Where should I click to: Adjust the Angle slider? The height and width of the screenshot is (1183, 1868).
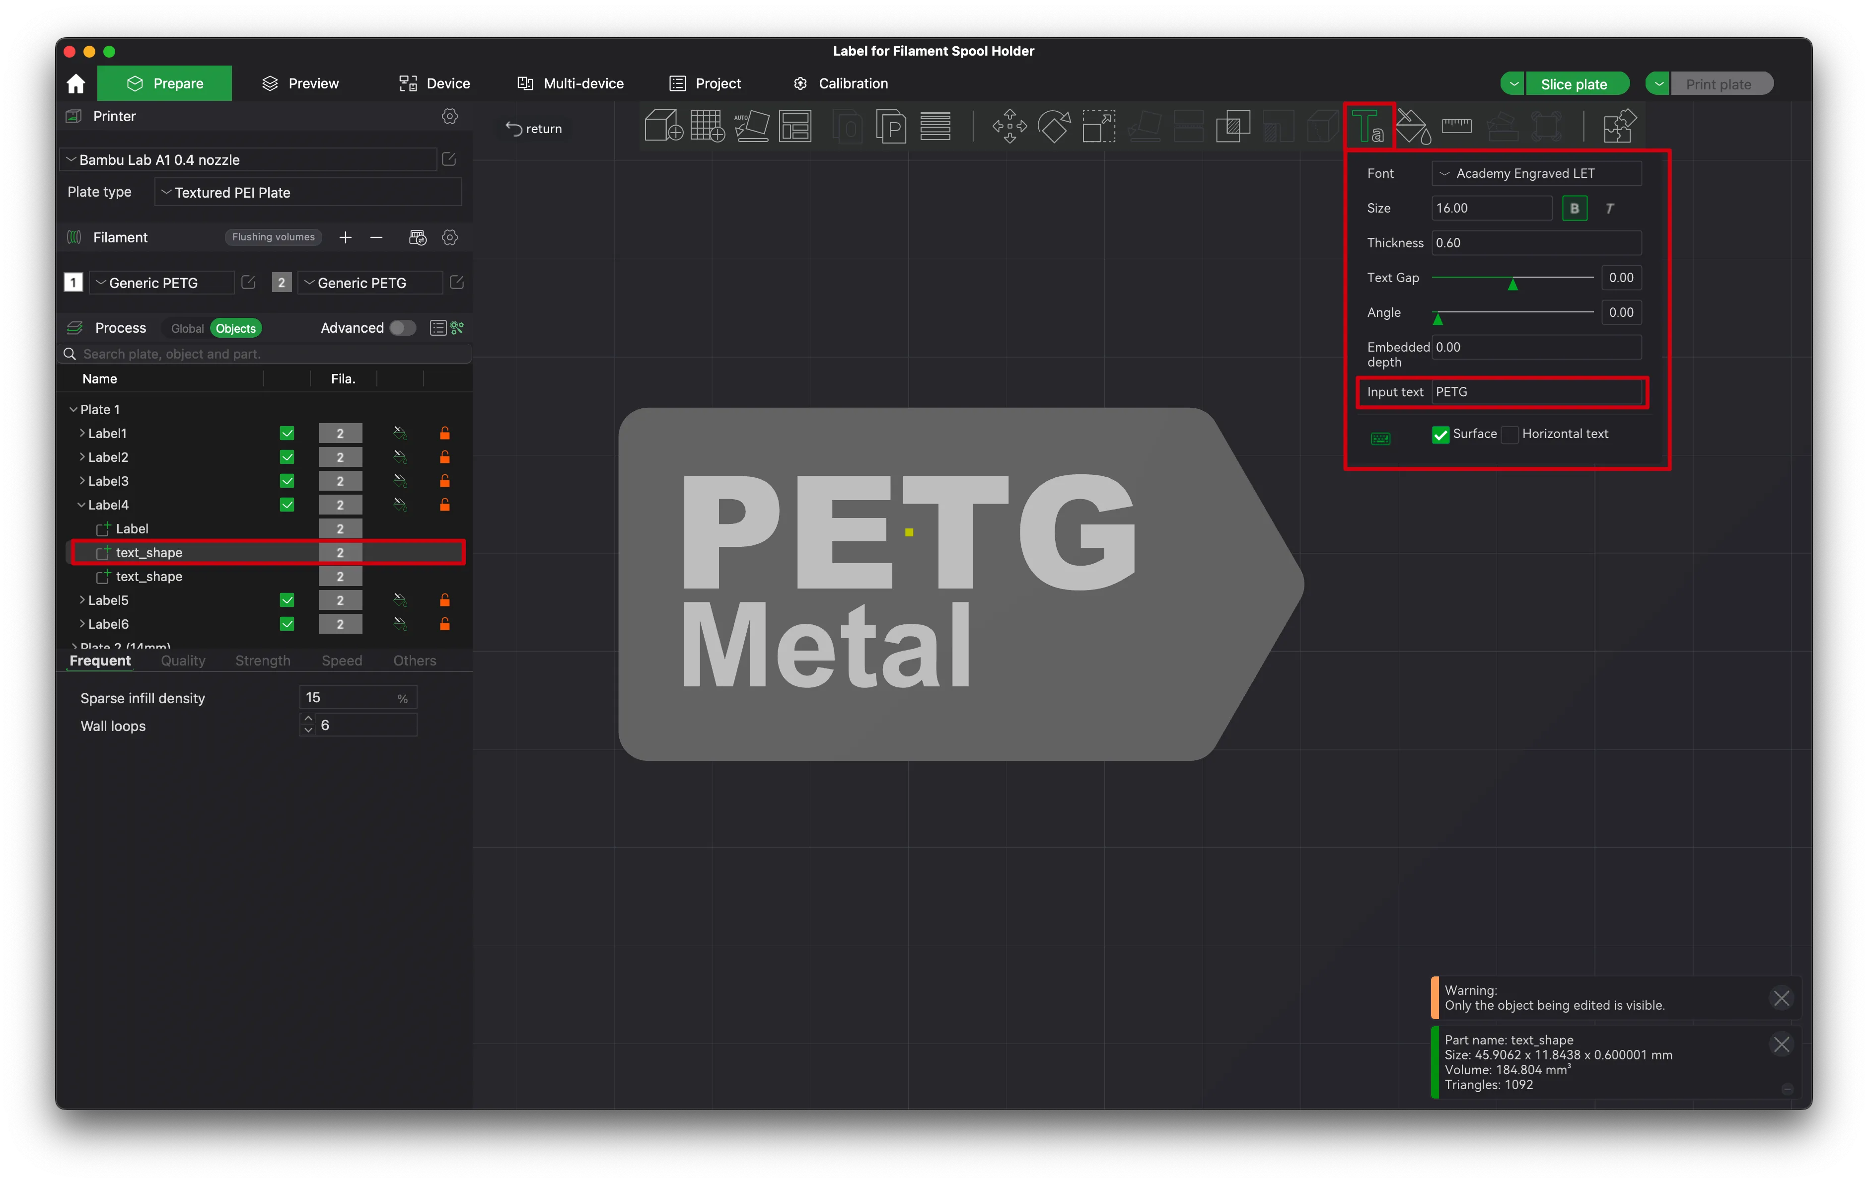tap(1512, 312)
